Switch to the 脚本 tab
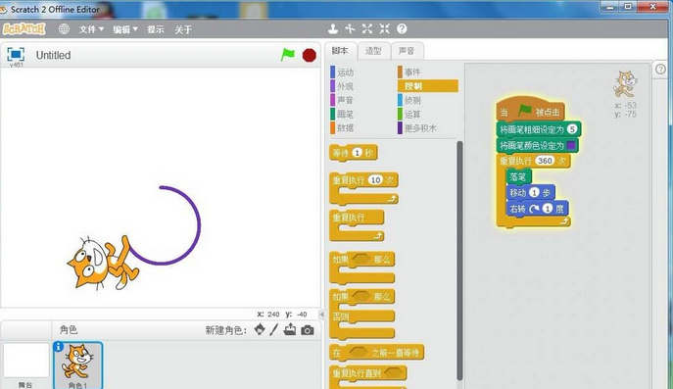 [x=340, y=51]
